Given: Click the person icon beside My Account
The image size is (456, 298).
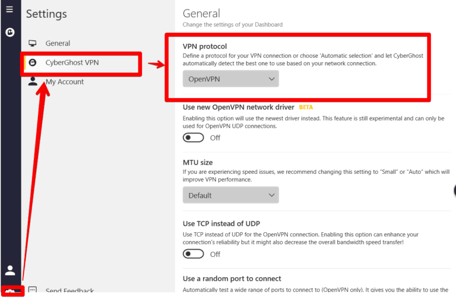Looking at the screenshot, I should (33, 82).
